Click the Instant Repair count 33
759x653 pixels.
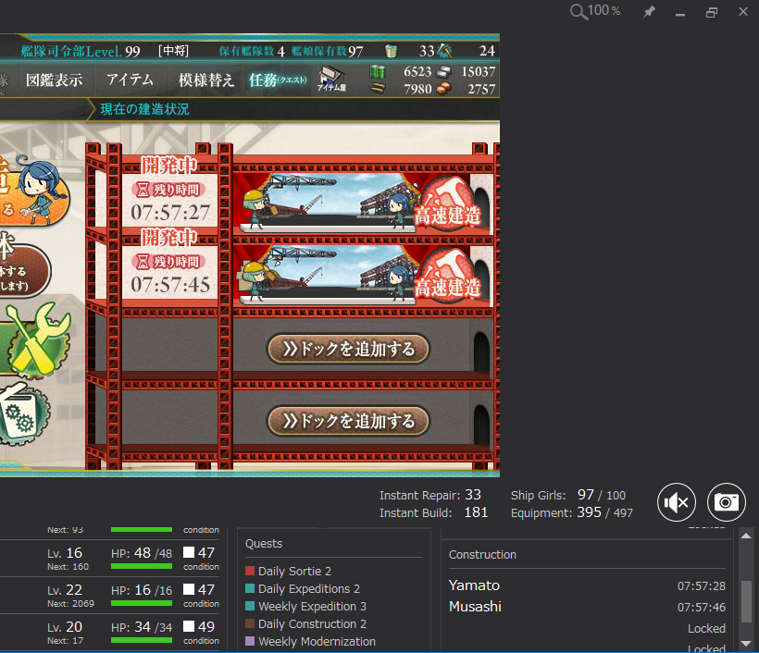click(473, 495)
